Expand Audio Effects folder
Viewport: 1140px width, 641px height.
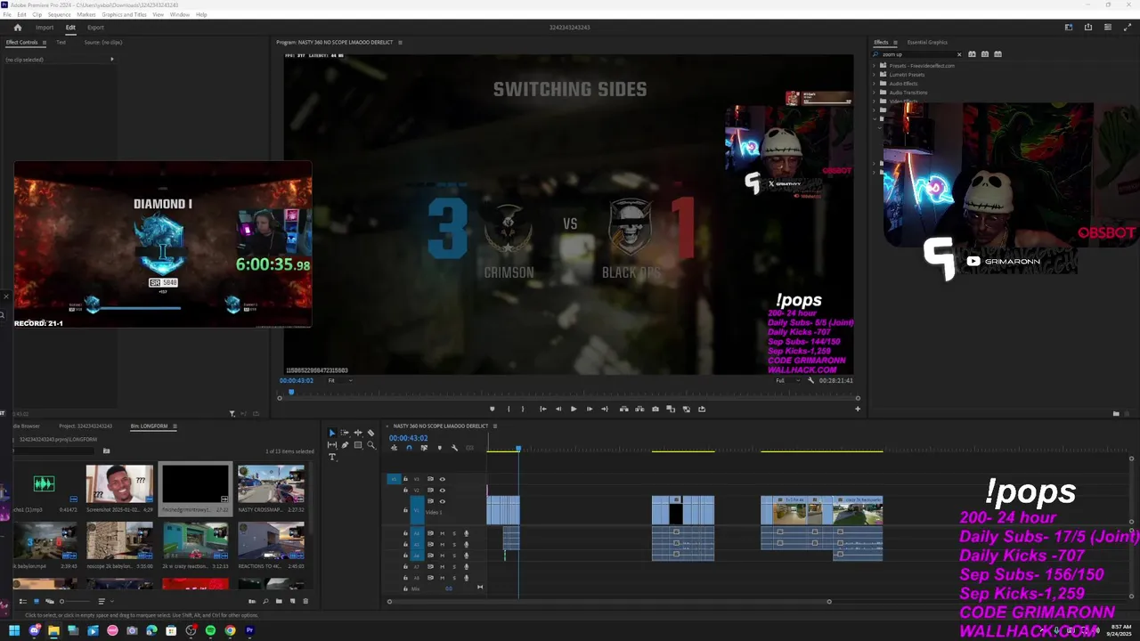tap(874, 84)
